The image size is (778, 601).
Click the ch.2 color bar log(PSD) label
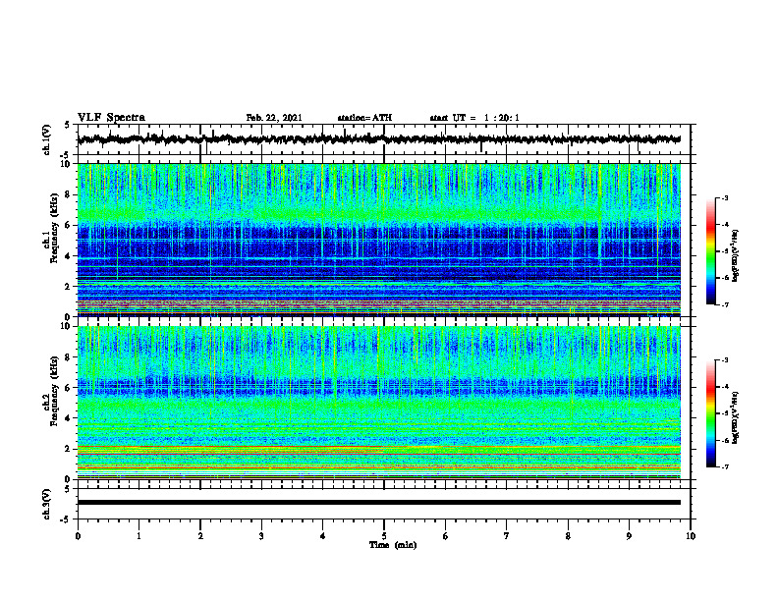point(736,417)
